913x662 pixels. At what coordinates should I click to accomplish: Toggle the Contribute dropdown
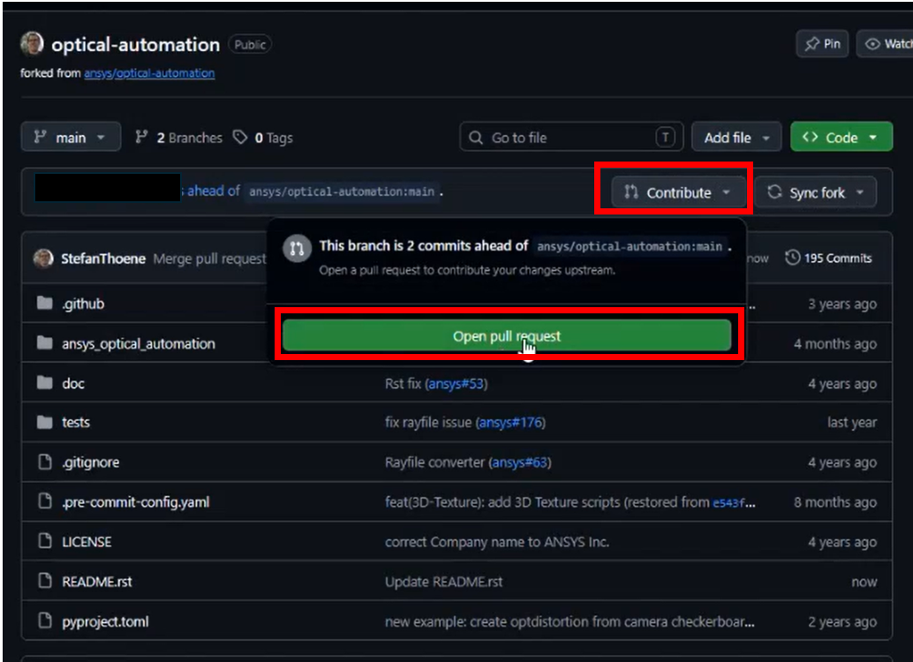[x=678, y=192]
